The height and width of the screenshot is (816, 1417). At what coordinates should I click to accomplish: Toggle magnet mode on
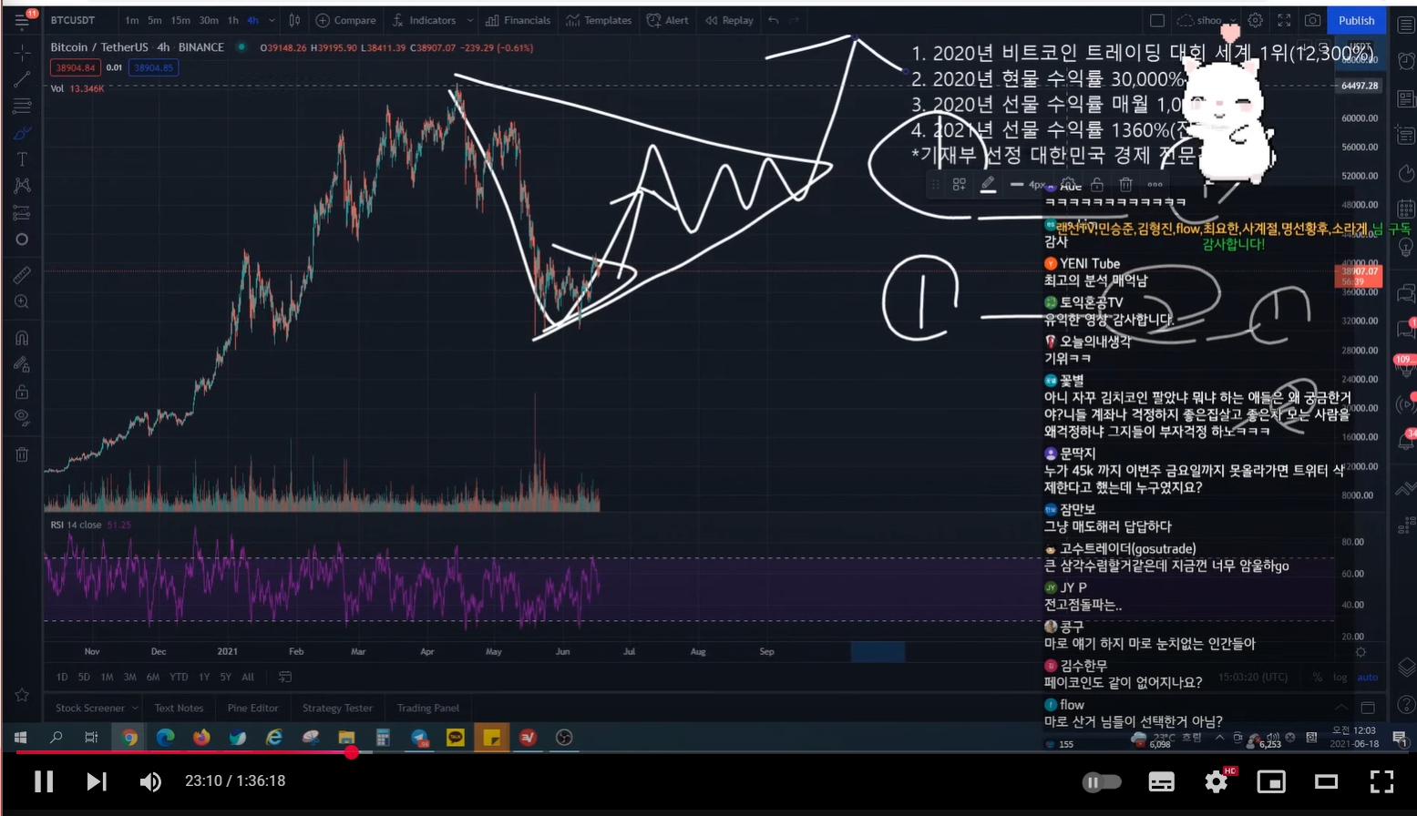22,338
